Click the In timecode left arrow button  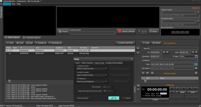pos(164,52)
